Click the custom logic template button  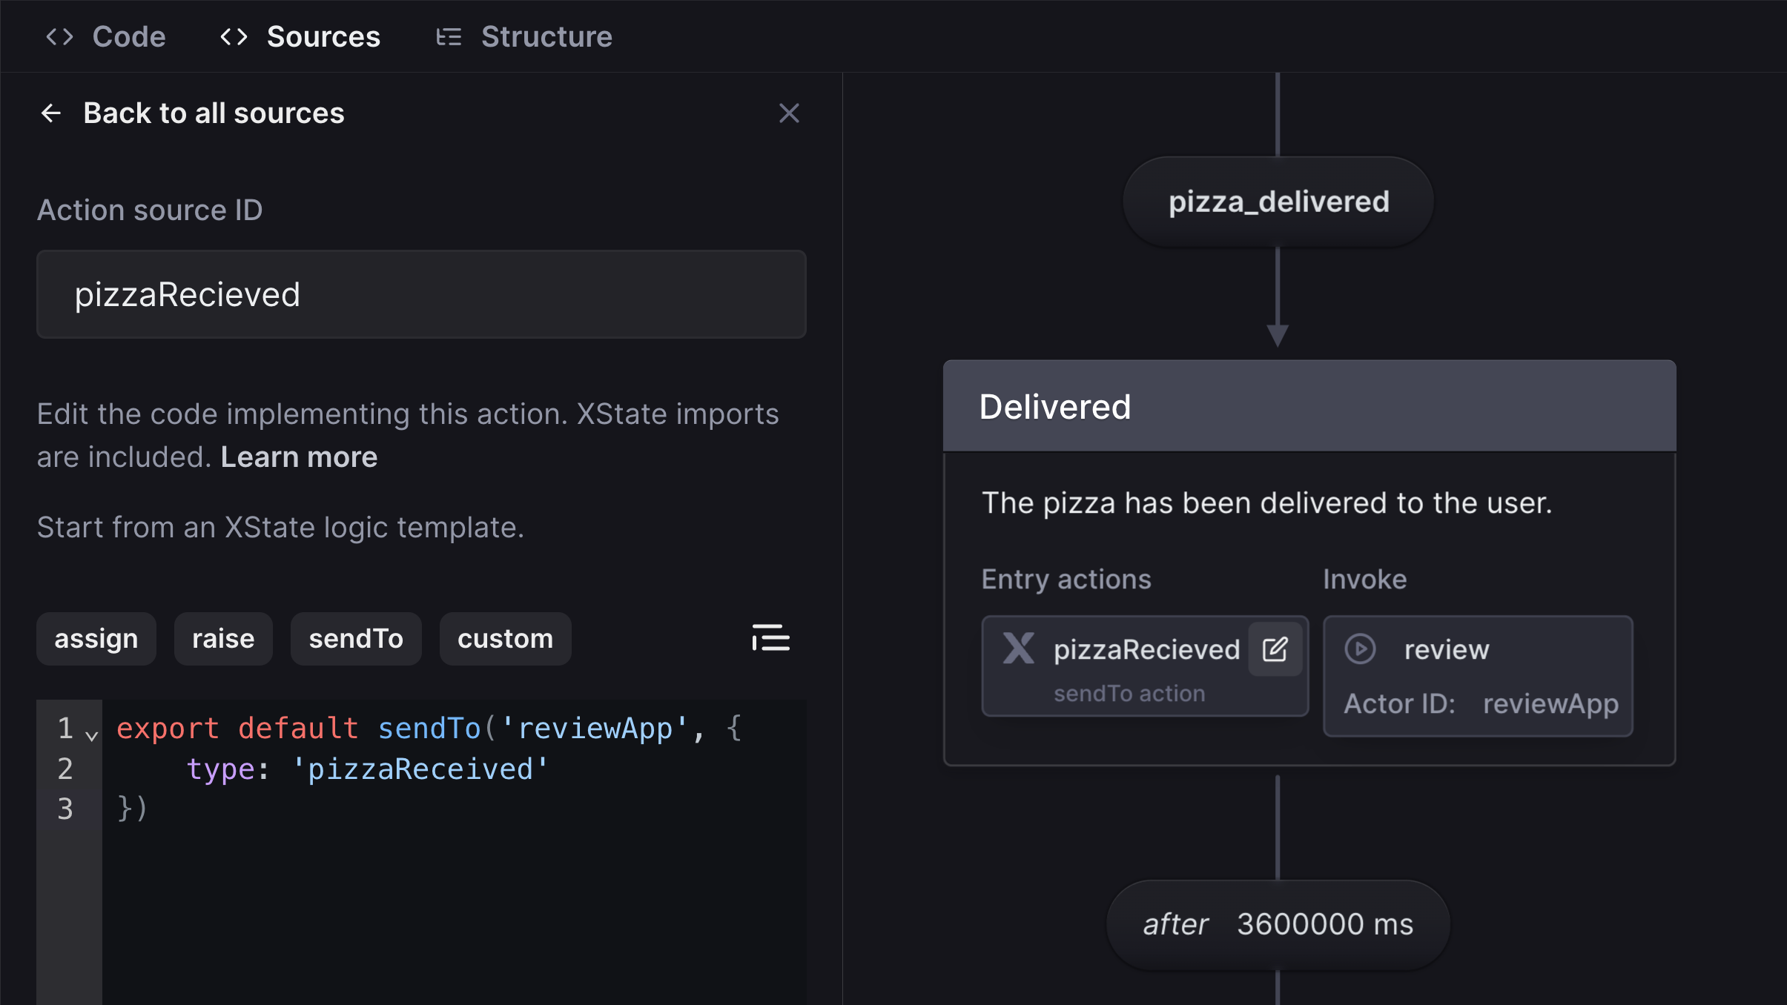pos(504,638)
